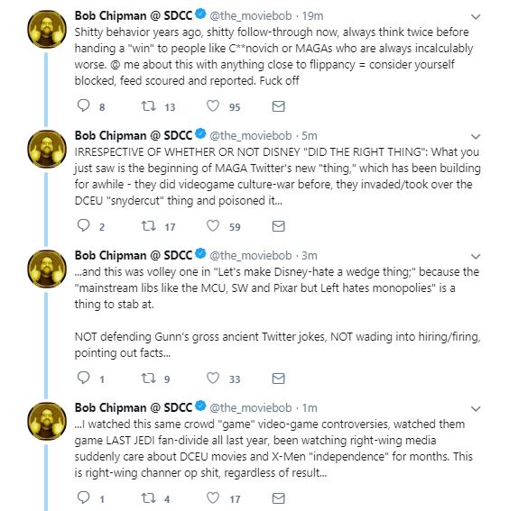Open the chevron menu on the 3m tweet
The height and width of the screenshot is (511, 509).
pos(476,257)
